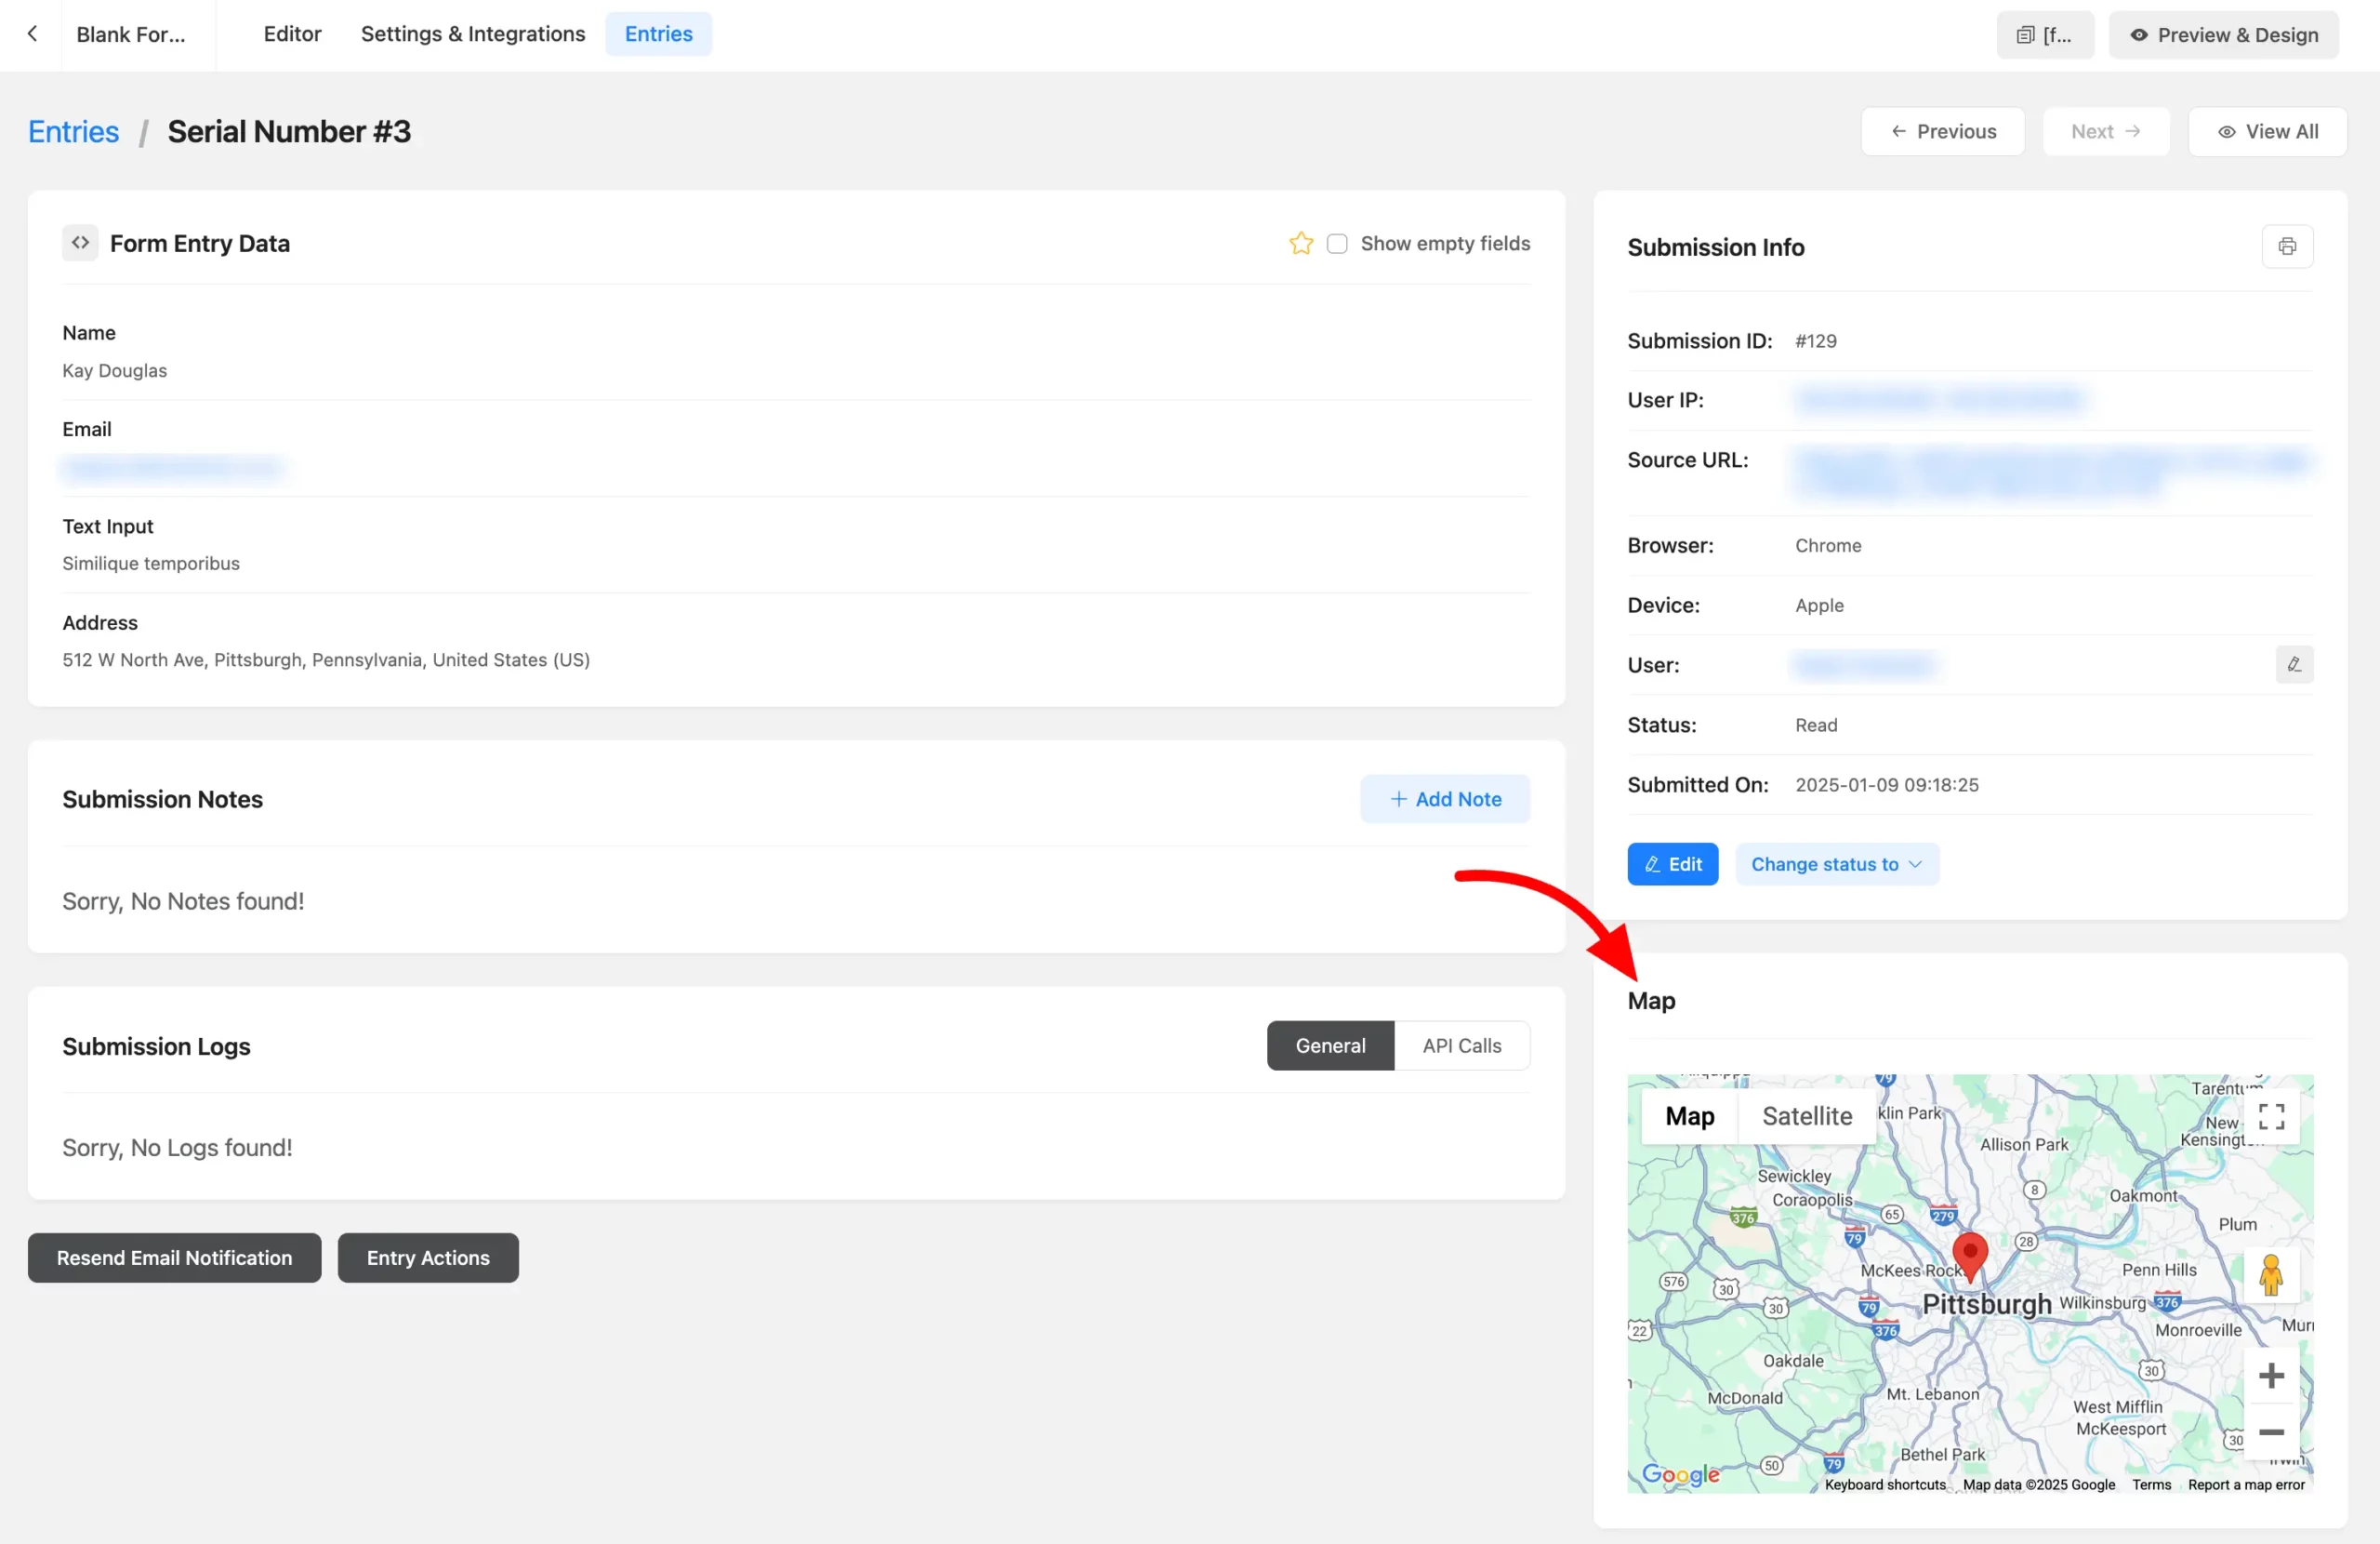The image size is (2380, 1544).
Task: Zoom out the map with minus
Action: pyautogui.click(x=2270, y=1431)
